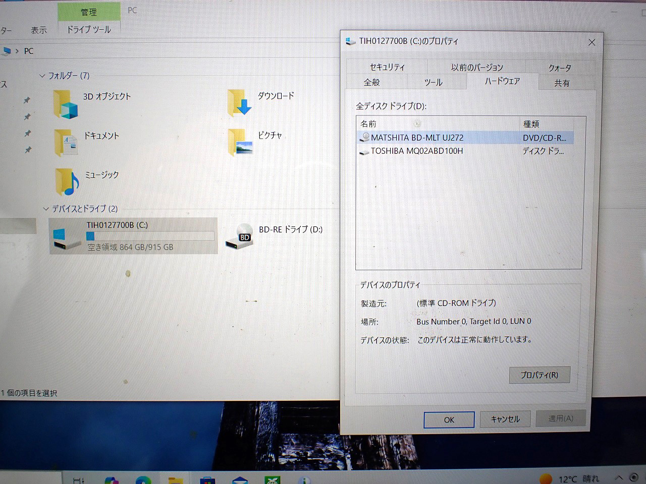The image size is (646, 484).
Task: Click the 1 個の項目を選択 status text
Action: (29, 393)
